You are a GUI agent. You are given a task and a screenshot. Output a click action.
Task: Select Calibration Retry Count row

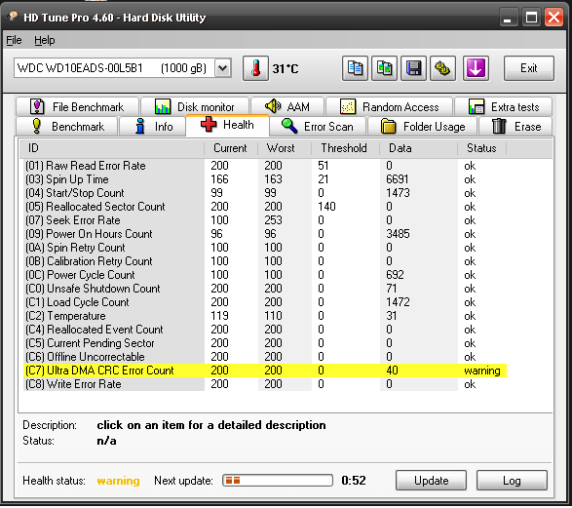[x=265, y=261]
